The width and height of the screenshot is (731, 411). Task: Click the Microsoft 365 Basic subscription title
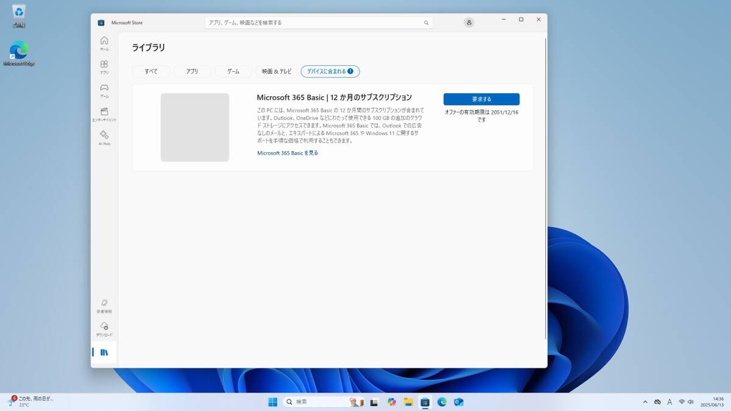pyautogui.click(x=334, y=97)
